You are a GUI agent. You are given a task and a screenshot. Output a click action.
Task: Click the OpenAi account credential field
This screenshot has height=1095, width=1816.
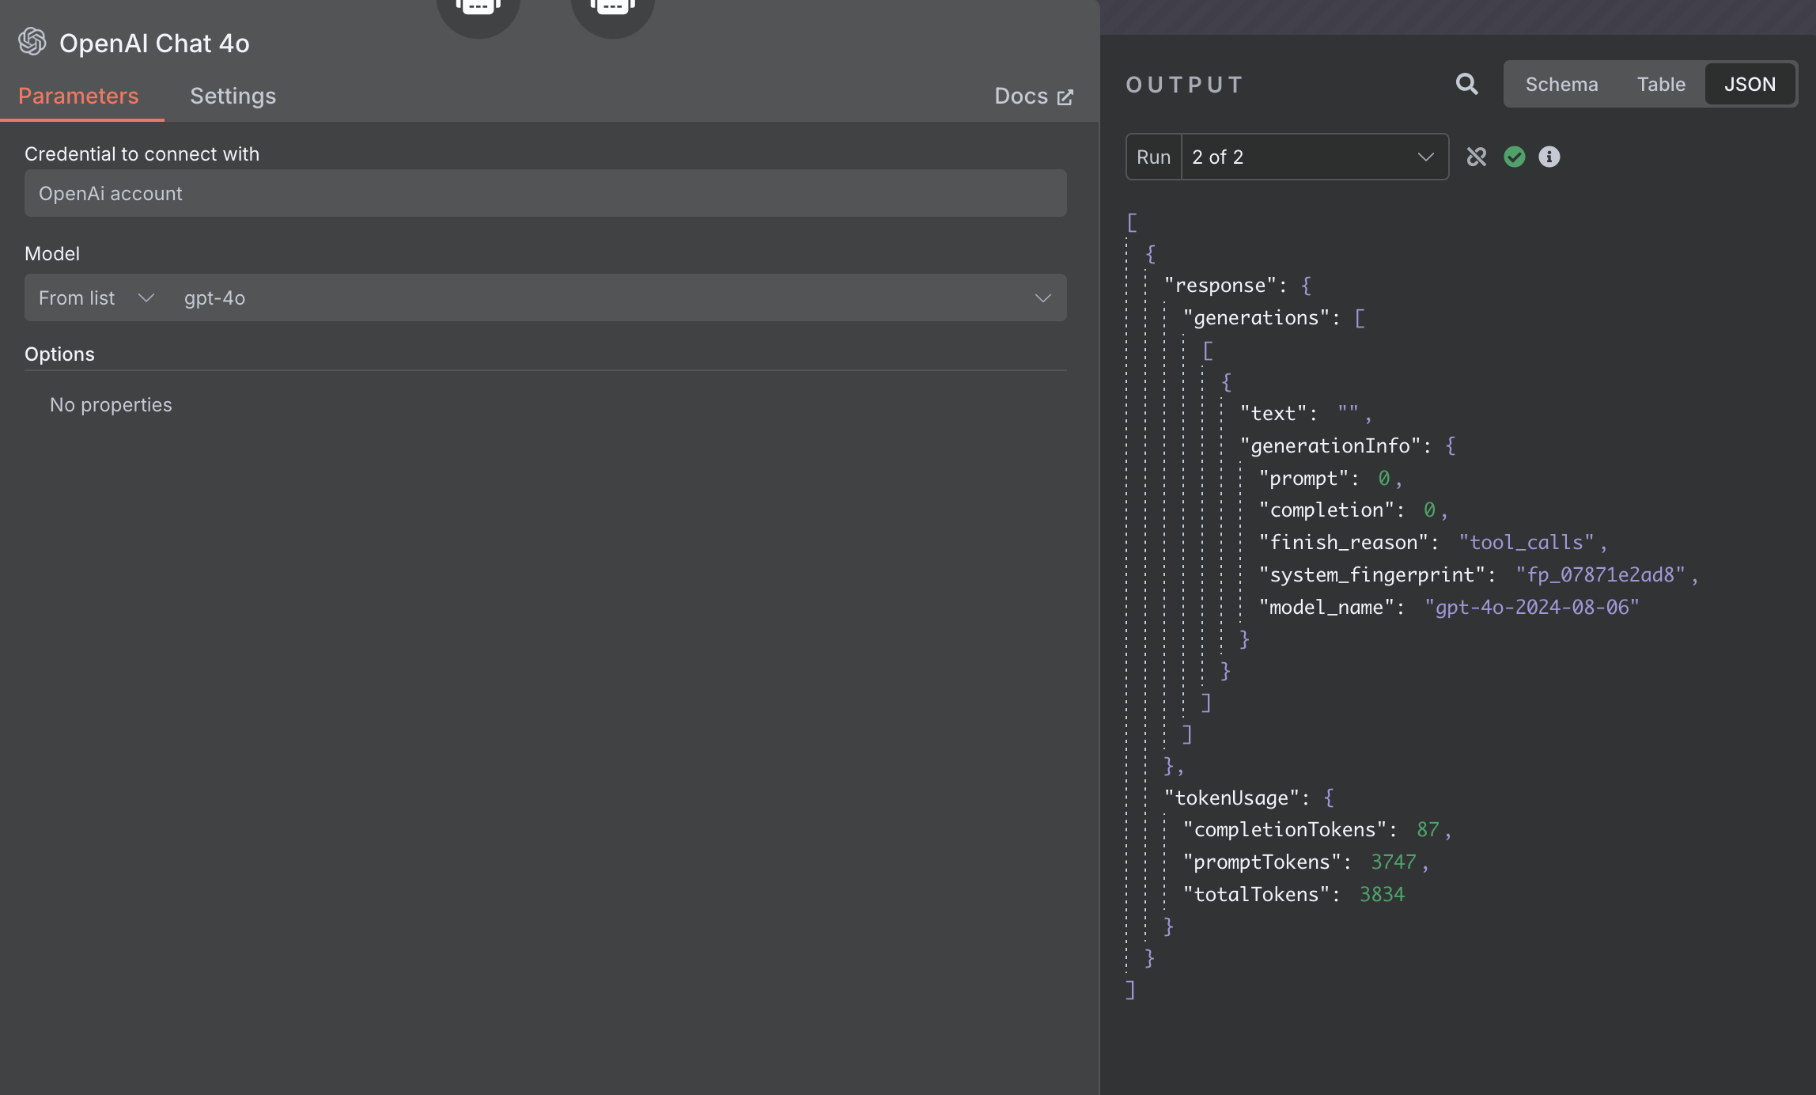(x=546, y=193)
